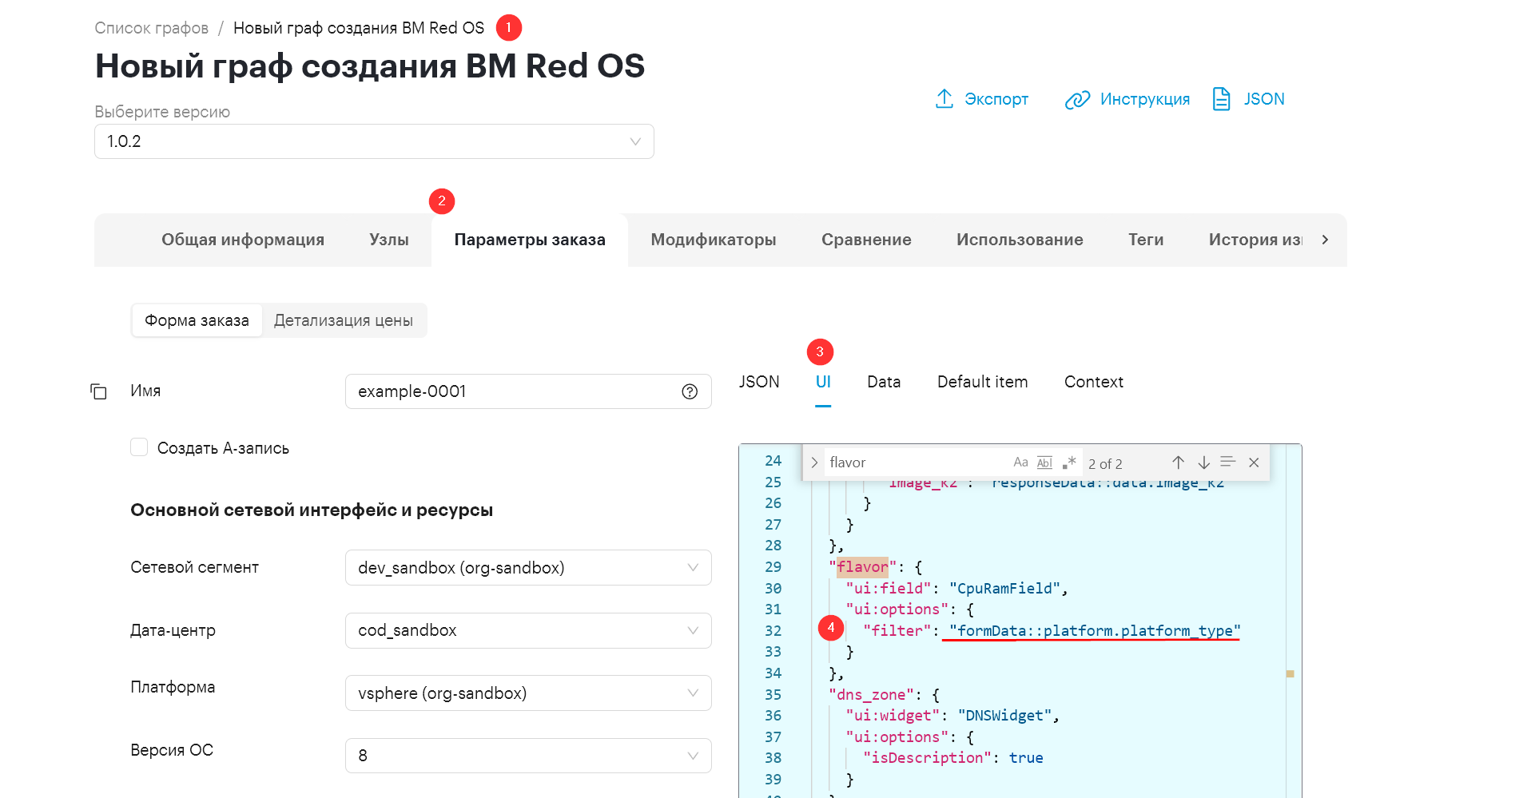Viewport: 1535px width, 798px height.
Task: Open the Сравнение tab
Action: pos(866,240)
